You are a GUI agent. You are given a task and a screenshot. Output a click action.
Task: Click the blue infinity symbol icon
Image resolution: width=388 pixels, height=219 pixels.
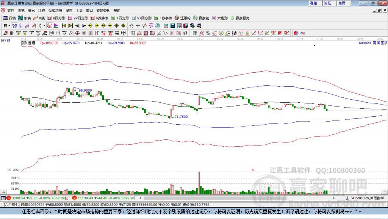[303, 33]
